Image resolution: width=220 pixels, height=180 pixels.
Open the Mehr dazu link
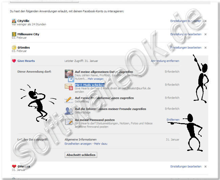click(x=101, y=144)
